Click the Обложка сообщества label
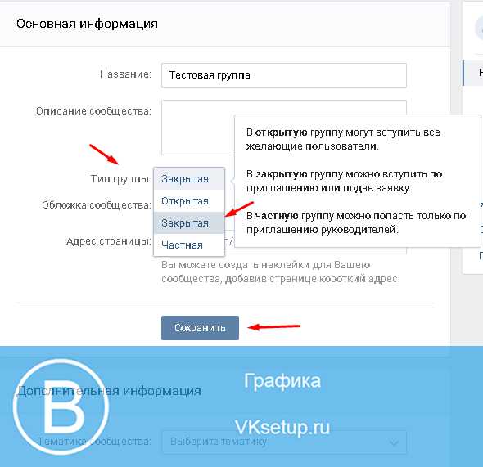This screenshot has width=483, height=467. (97, 205)
